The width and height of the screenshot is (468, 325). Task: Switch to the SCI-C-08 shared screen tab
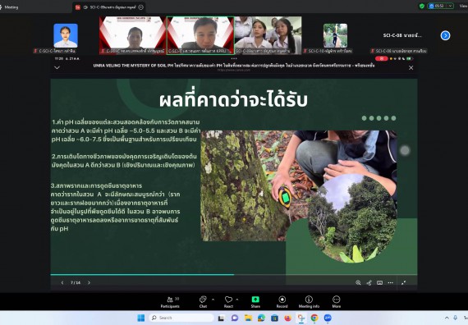109,7
